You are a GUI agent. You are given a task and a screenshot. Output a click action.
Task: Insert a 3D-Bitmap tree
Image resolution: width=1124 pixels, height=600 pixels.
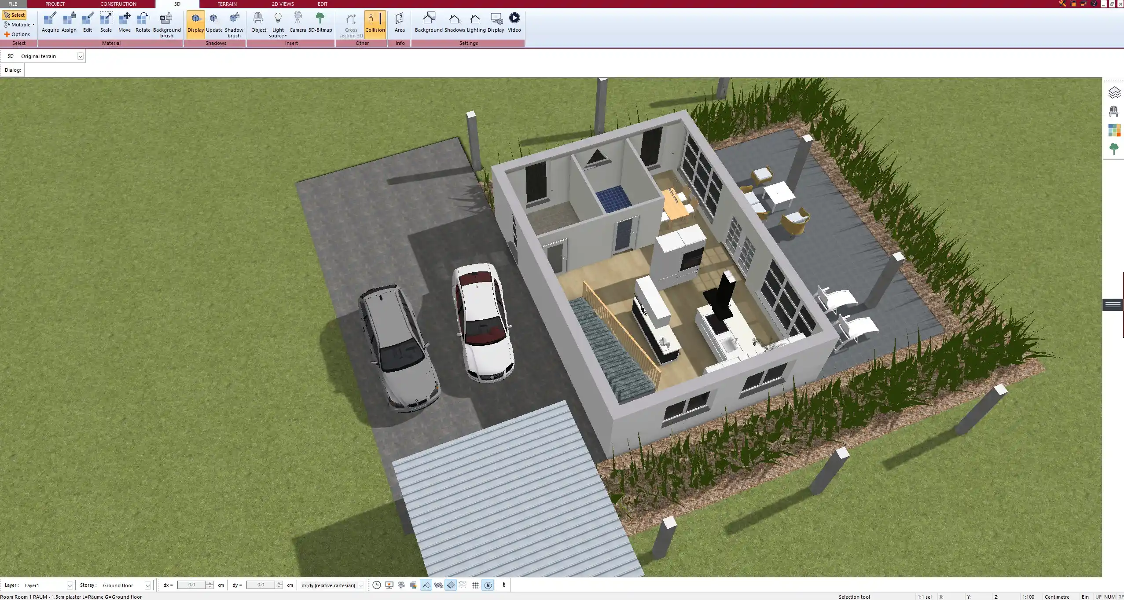320,23
